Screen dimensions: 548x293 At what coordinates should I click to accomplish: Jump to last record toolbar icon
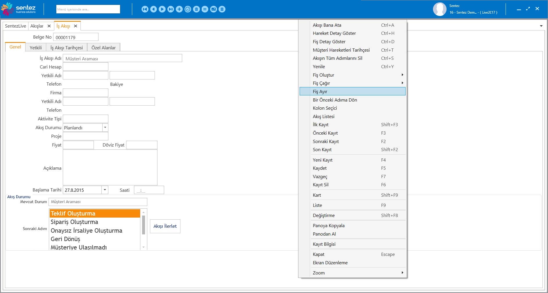[171, 9]
